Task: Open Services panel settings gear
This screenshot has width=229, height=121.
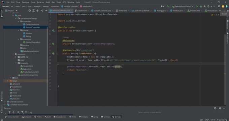Action: pos(220,108)
